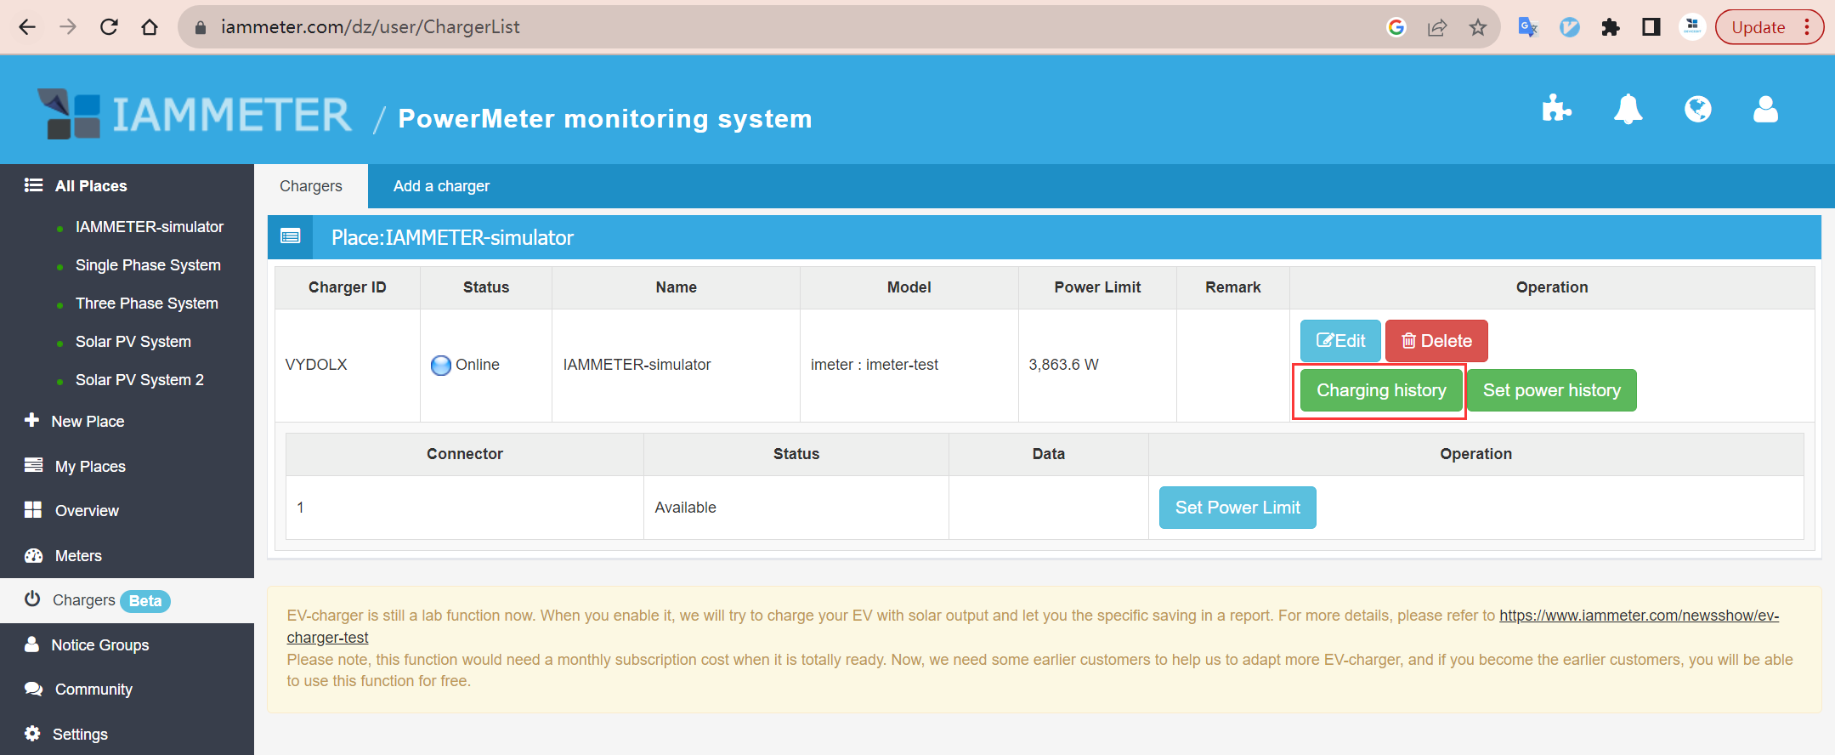
Task: Edit the IAMMETER-simulator charger
Action: click(x=1340, y=341)
